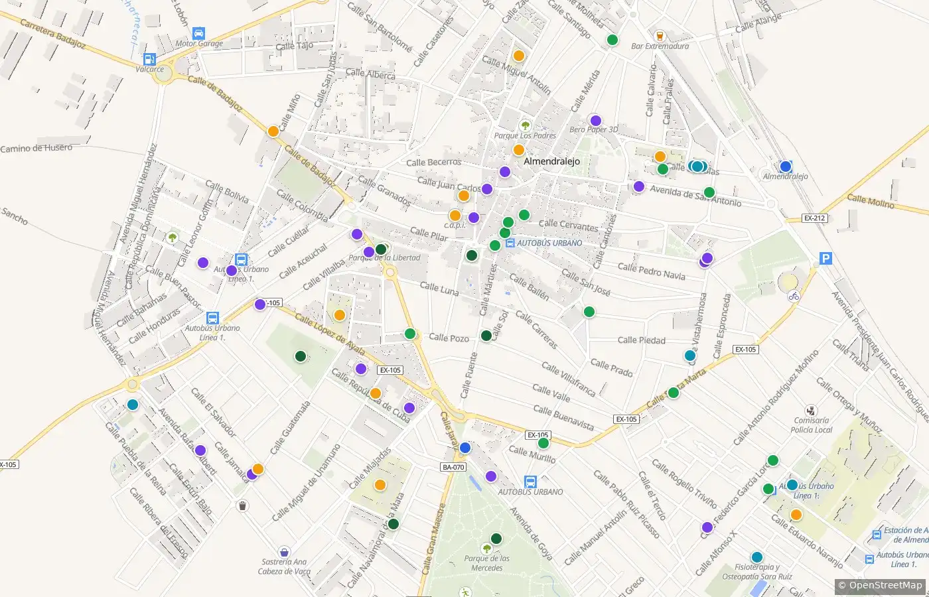Select the Calle Piedad street label
The width and height of the screenshot is (929, 597).
642,340
